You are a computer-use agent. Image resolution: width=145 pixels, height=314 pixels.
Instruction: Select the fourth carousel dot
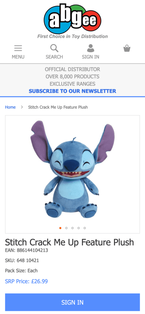(79, 228)
